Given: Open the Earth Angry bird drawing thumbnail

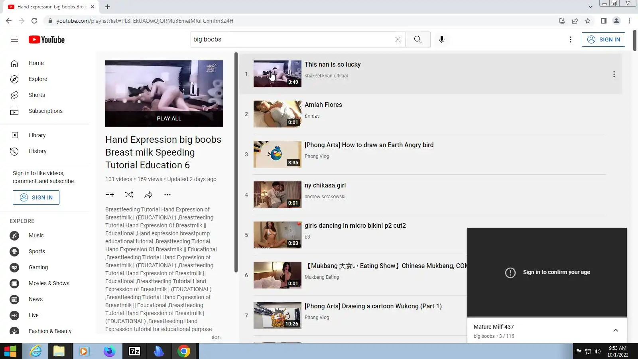Looking at the screenshot, I should 278,154.
